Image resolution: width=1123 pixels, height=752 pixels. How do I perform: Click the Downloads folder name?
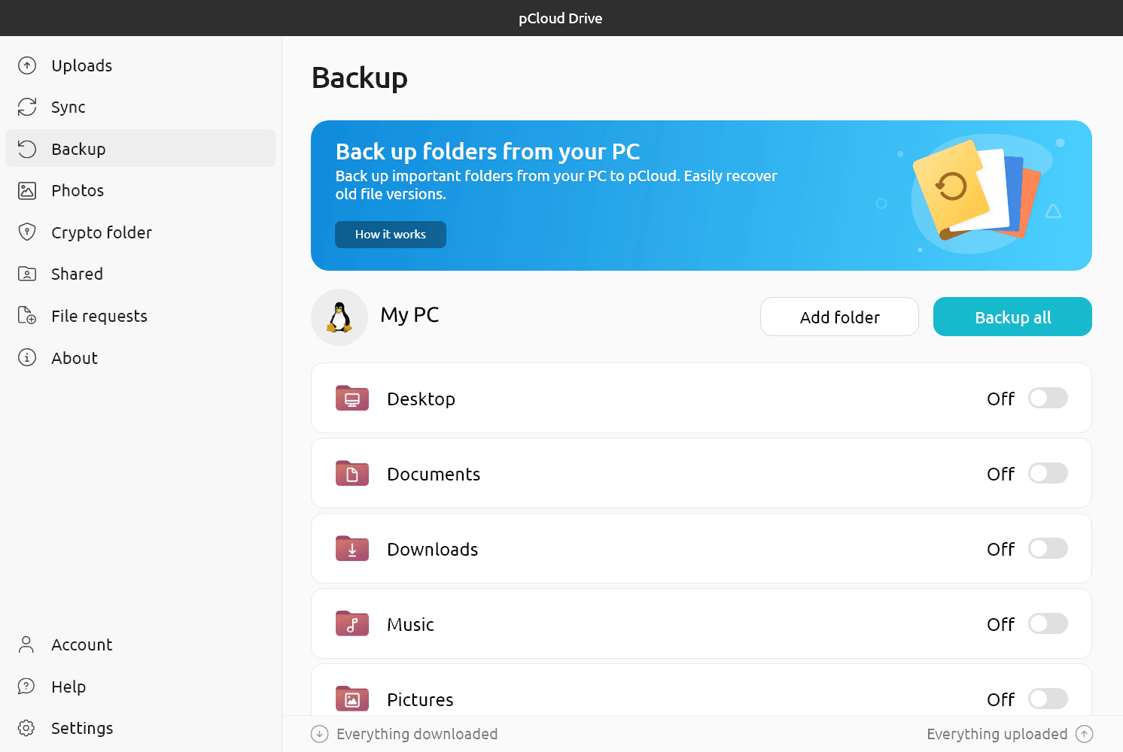point(433,549)
